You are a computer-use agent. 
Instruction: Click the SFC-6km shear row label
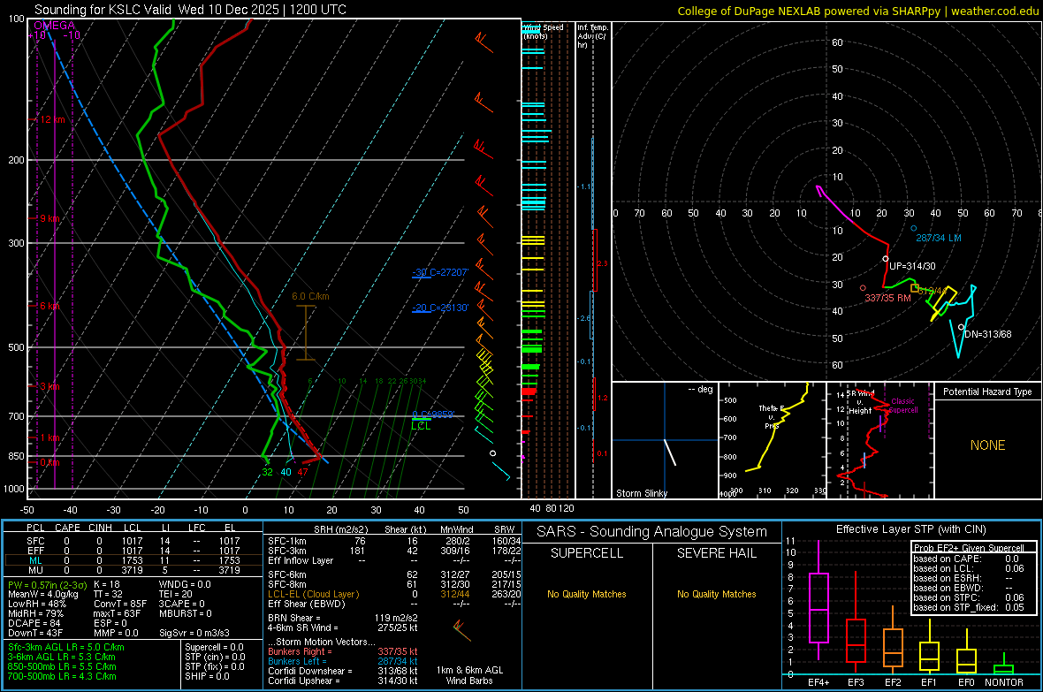(286, 574)
